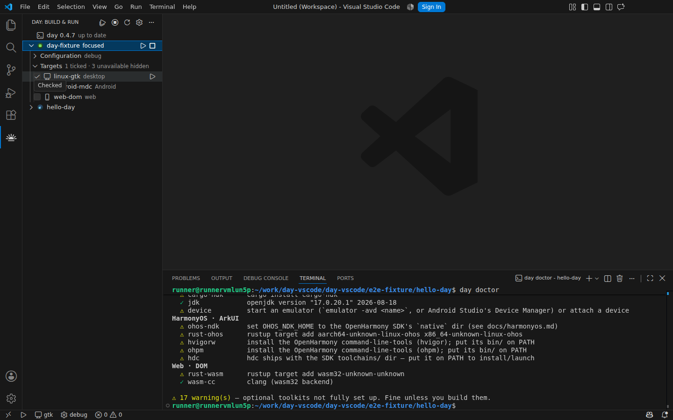Open Day Build & Run settings gear

click(139, 22)
